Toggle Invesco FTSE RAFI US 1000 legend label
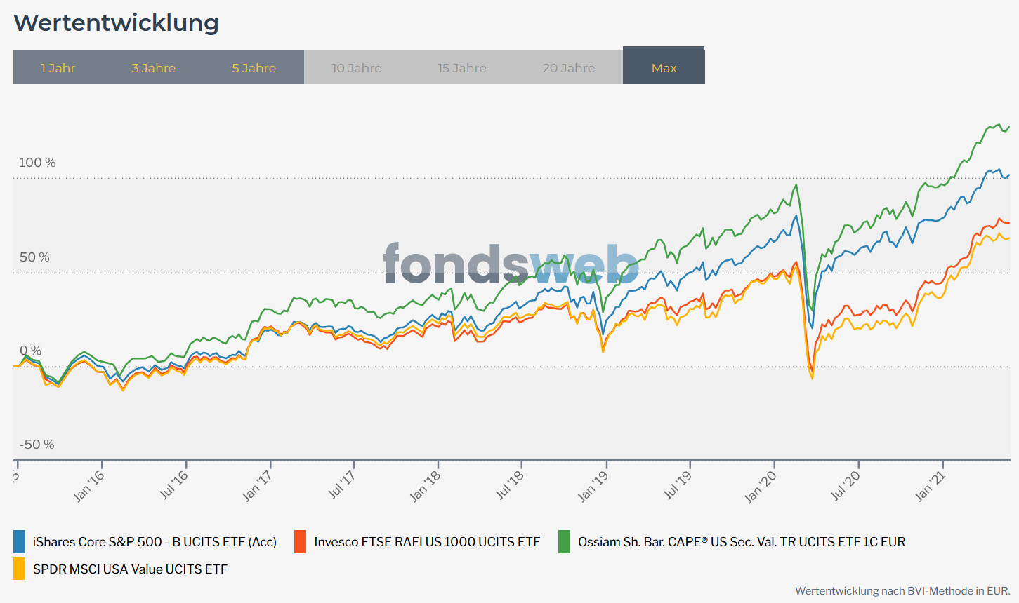Image resolution: width=1019 pixels, height=603 pixels. [x=427, y=542]
